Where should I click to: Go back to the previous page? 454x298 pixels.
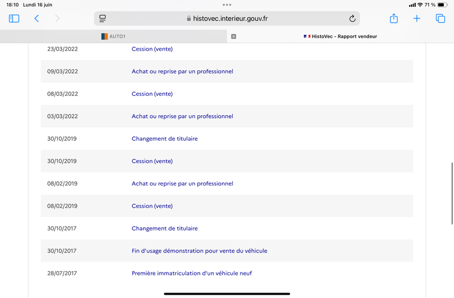36,19
